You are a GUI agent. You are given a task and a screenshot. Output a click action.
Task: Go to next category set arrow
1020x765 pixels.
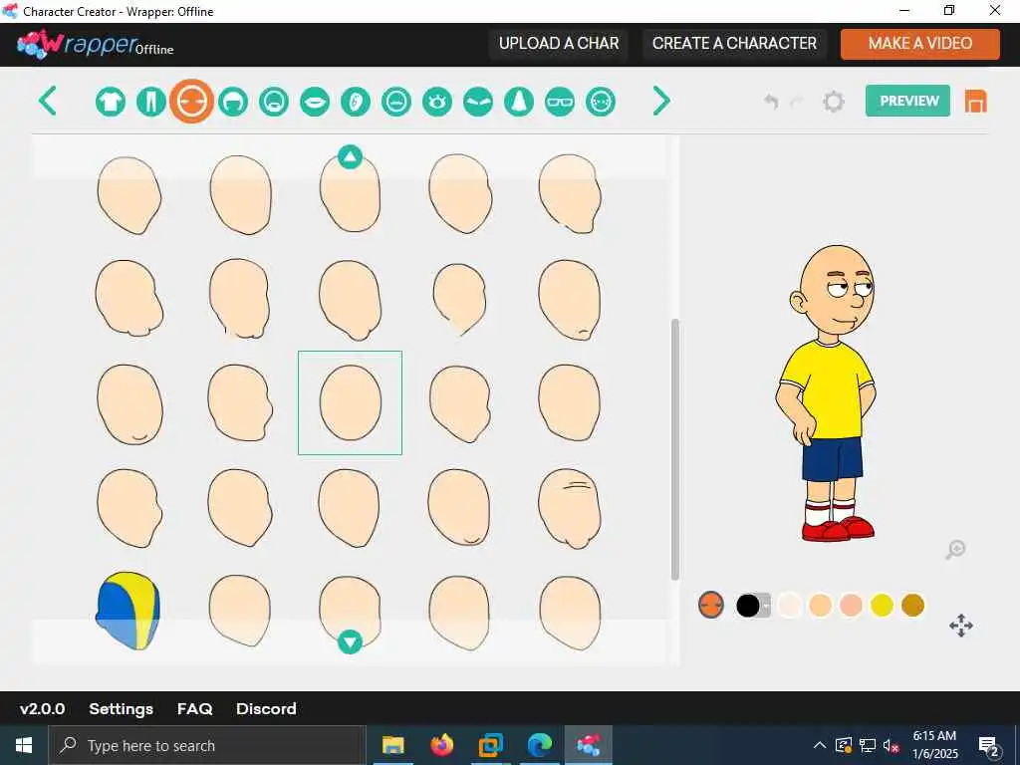click(x=661, y=101)
